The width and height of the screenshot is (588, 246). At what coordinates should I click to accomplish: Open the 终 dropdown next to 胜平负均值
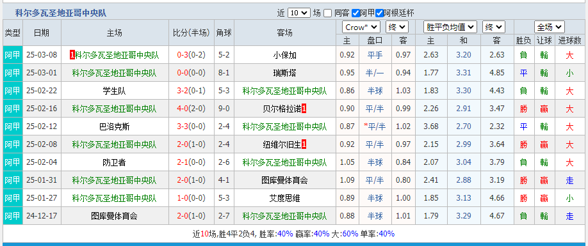pos(493,27)
